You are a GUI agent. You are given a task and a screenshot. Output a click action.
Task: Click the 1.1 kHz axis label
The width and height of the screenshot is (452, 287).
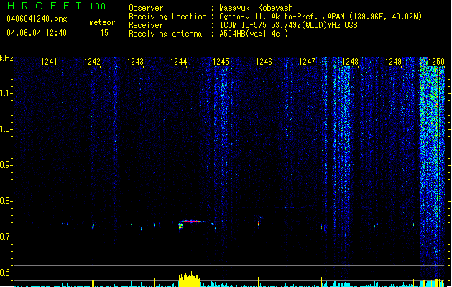(6, 93)
